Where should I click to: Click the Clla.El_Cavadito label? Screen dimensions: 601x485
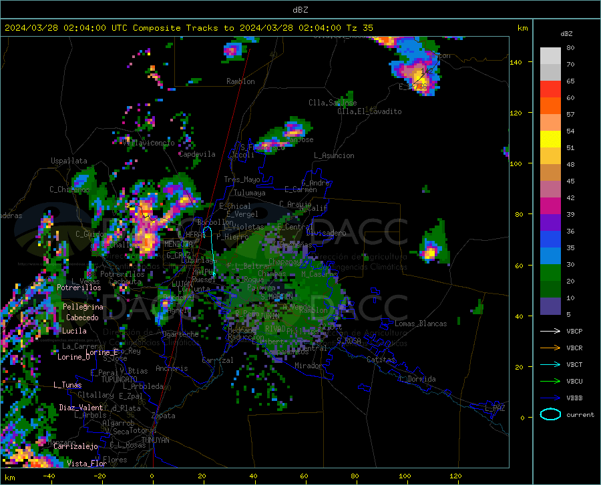point(369,111)
